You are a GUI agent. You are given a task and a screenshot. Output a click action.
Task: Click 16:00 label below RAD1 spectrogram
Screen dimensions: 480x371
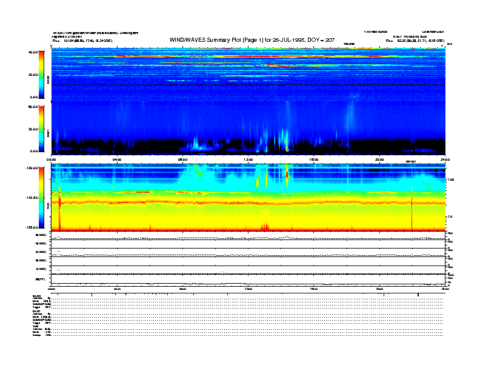[x=314, y=159]
